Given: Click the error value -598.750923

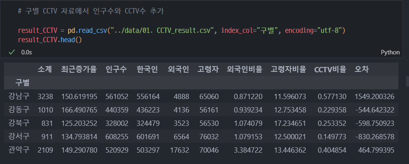Looking at the screenshot, I should tap(375, 123).
